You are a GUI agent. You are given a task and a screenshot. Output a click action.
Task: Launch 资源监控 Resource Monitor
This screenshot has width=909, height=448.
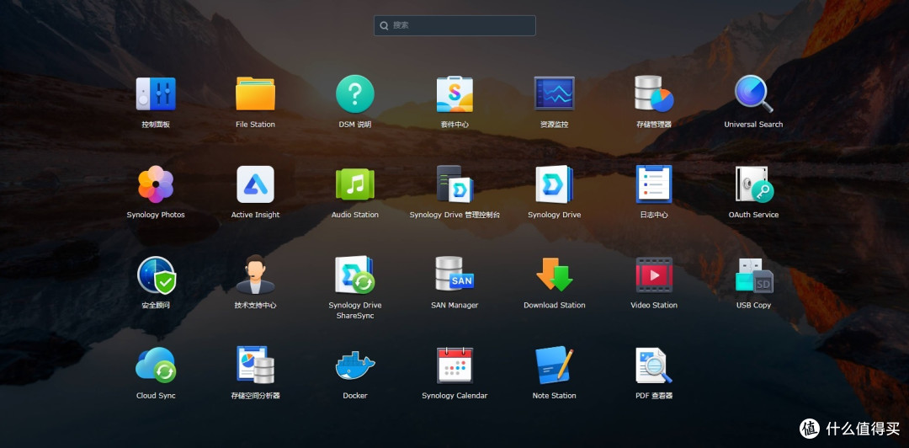click(x=554, y=94)
